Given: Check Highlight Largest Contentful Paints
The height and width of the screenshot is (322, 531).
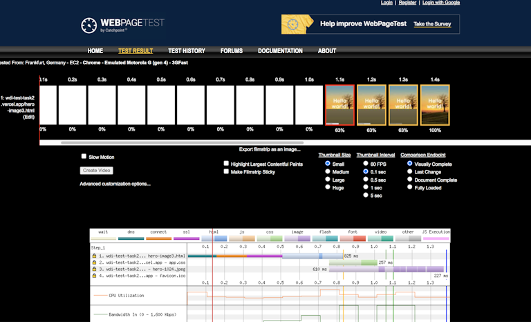Looking at the screenshot, I should point(226,164).
